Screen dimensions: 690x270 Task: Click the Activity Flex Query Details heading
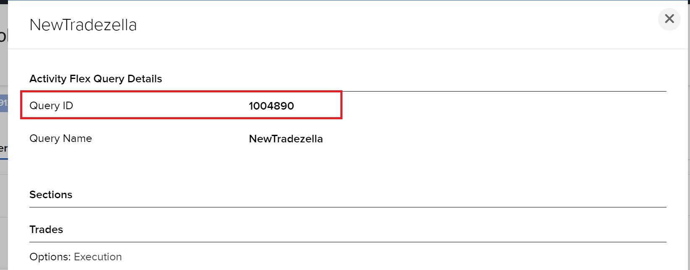[x=96, y=79]
